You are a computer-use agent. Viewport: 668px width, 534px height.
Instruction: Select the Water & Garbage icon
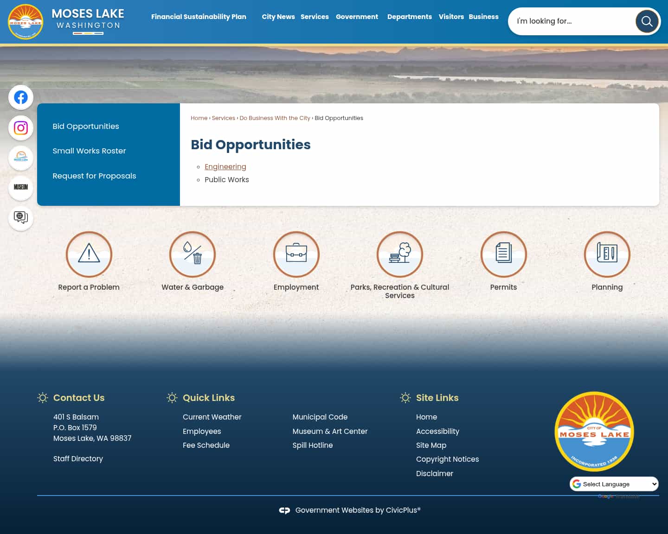193,254
